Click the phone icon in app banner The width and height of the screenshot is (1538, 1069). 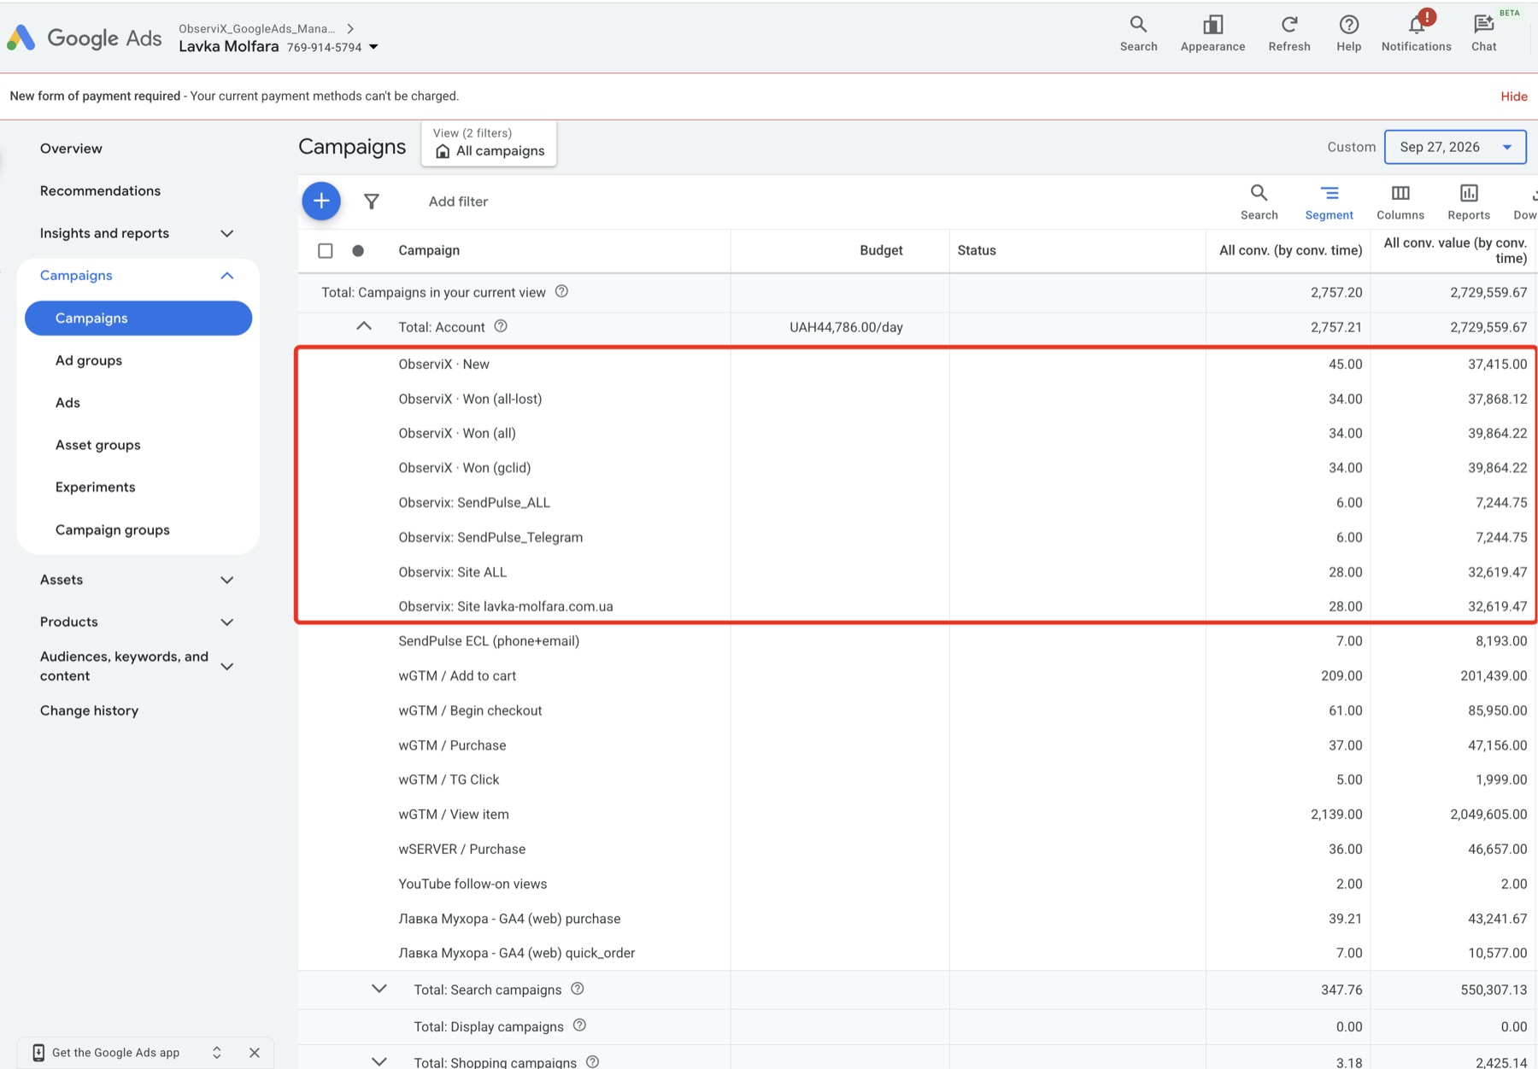coord(38,1052)
